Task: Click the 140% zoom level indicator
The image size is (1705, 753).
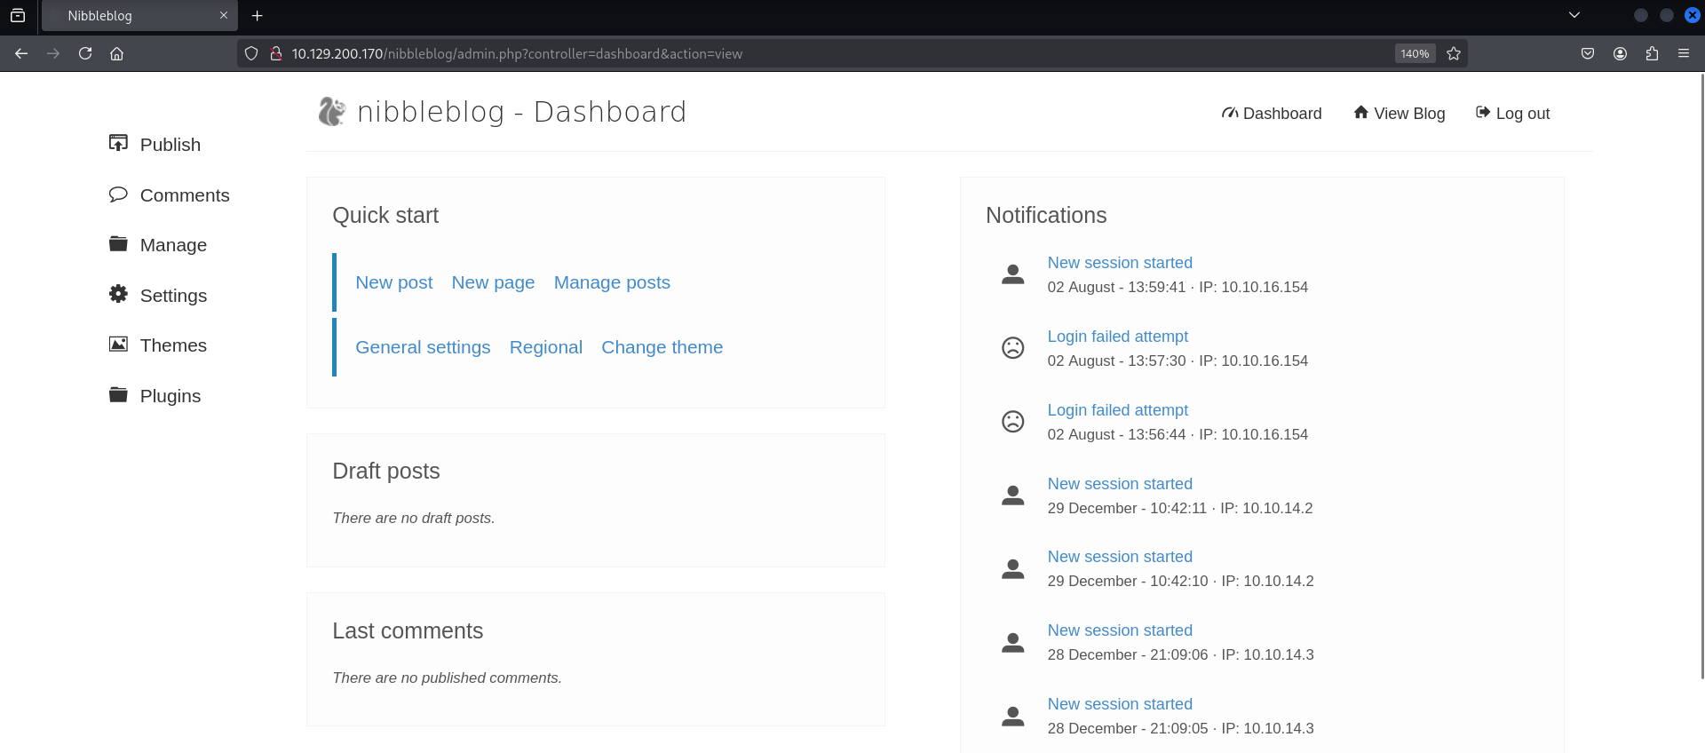Action: pyautogui.click(x=1415, y=53)
